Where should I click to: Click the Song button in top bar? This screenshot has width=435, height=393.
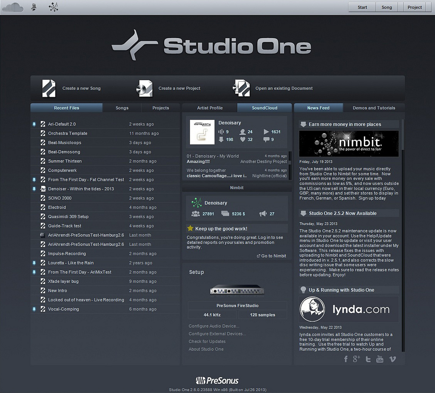pos(387,7)
